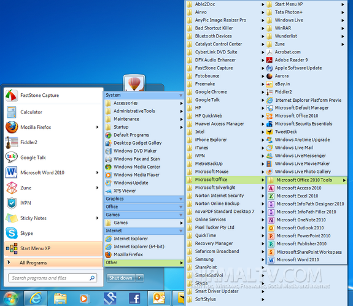The height and width of the screenshot is (306, 353).
Task: Open Windows Explorer on the taskbar
Action: [x=60, y=299]
